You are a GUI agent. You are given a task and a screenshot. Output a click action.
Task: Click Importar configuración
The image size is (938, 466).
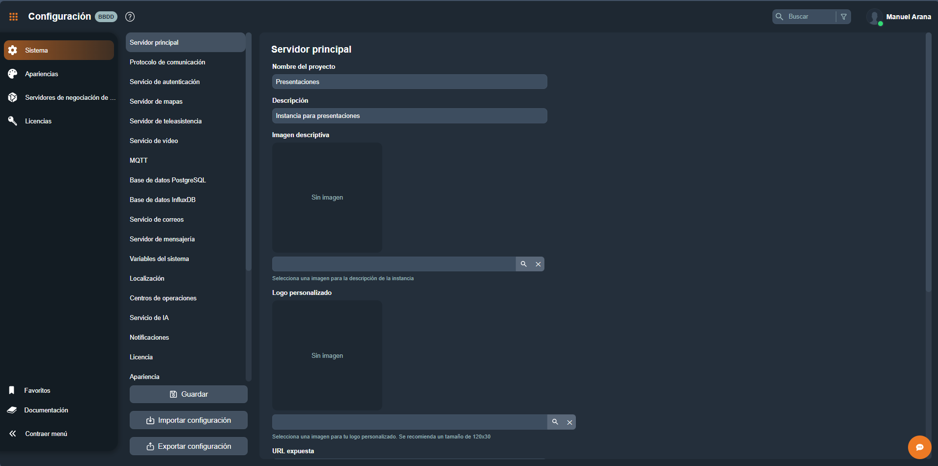pos(188,420)
